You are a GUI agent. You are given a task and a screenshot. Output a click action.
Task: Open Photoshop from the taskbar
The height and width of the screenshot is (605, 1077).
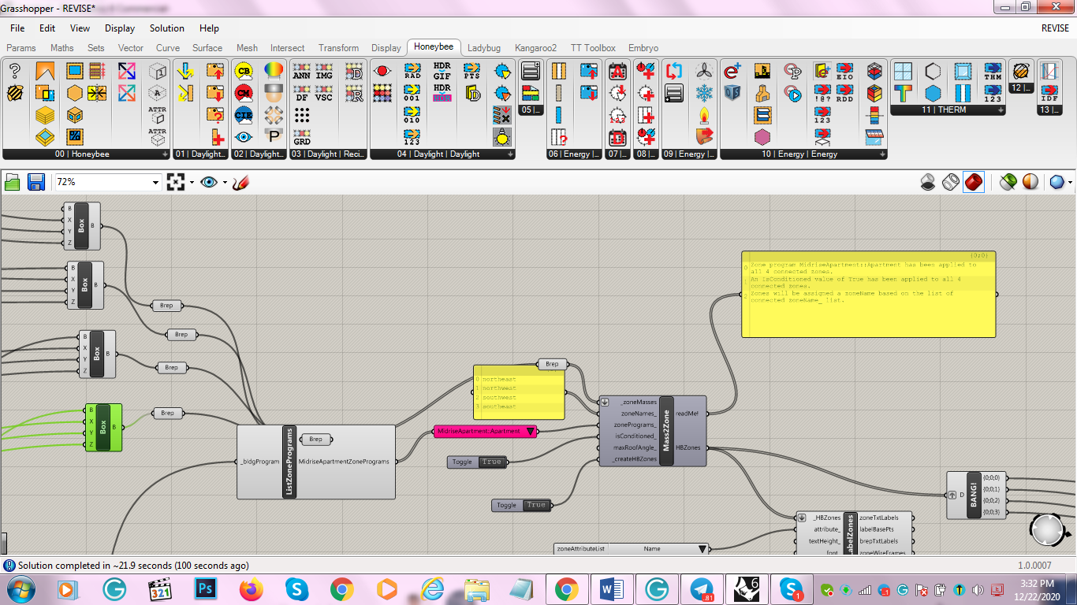(206, 588)
